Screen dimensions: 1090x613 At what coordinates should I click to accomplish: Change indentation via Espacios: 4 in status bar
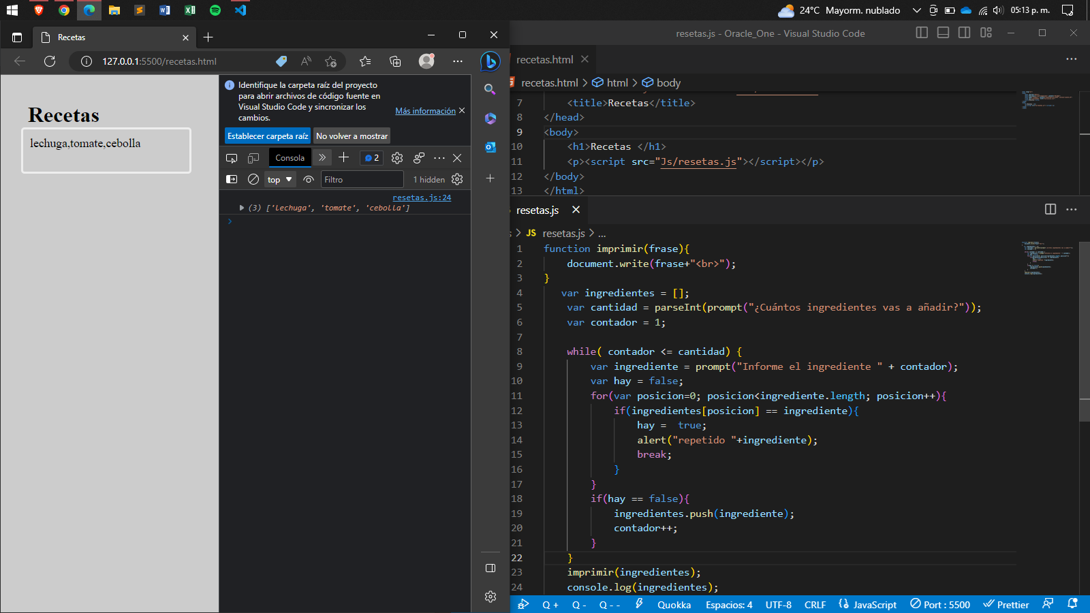[x=729, y=605]
